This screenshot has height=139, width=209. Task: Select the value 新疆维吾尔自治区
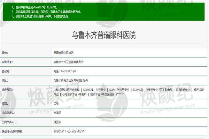click(x=63, y=53)
